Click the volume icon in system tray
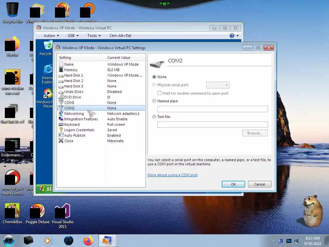The image size is (329, 247). click(x=297, y=241)
